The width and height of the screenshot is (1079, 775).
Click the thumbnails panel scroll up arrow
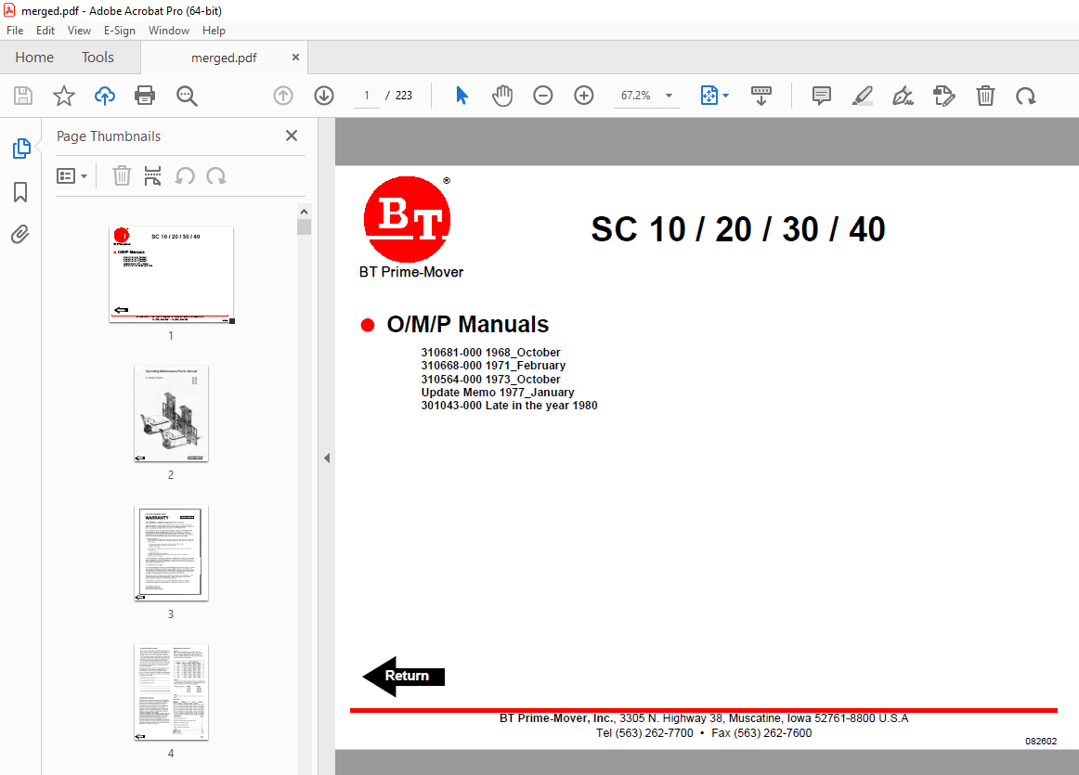305,211
